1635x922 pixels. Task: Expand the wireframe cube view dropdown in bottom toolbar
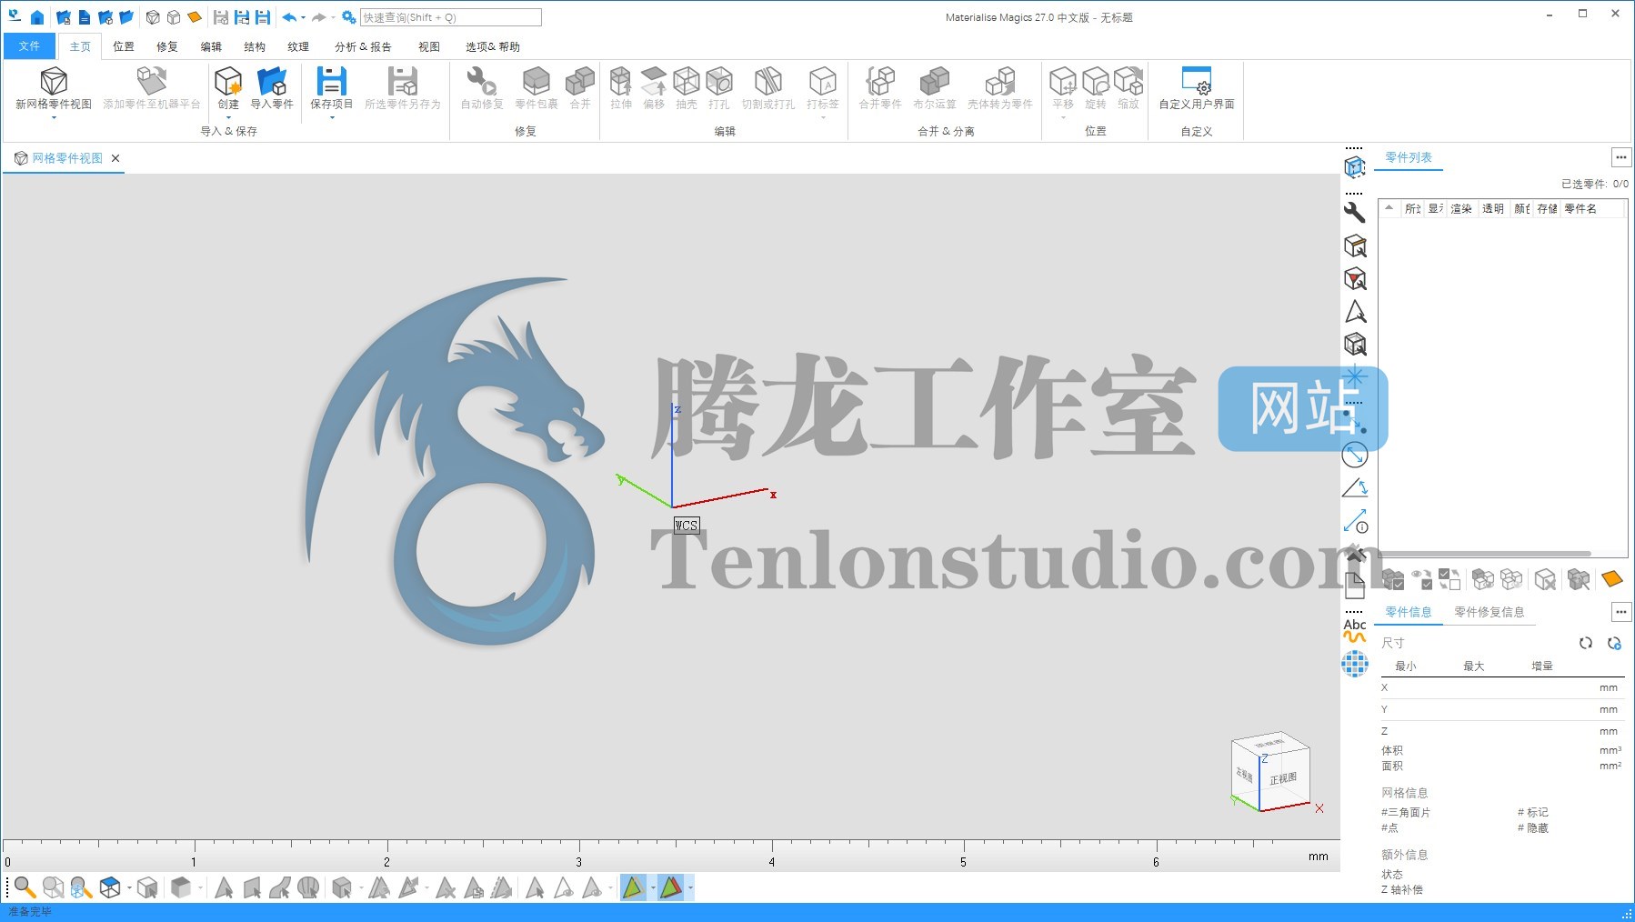[x=129, y=887]
